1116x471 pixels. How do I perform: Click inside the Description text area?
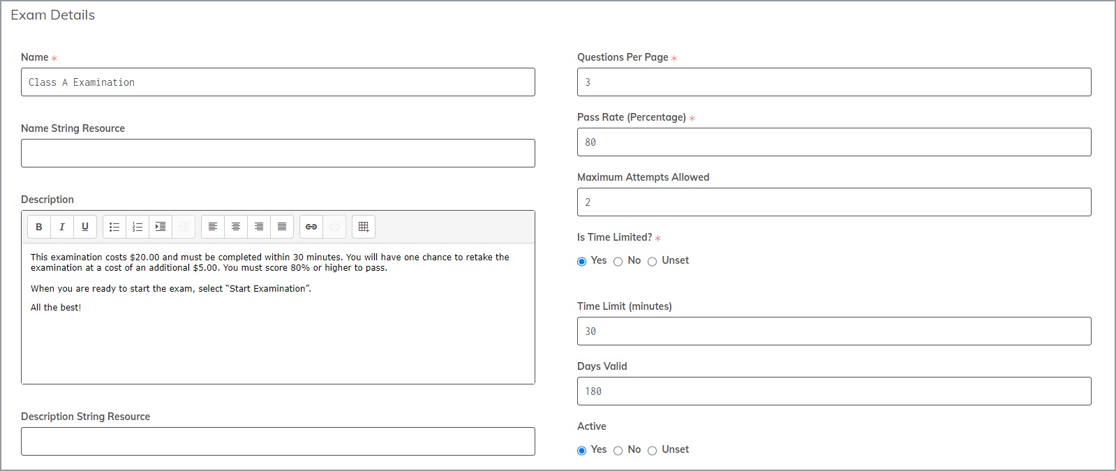278,313
